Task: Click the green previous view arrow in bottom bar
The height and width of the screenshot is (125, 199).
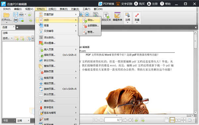Action: point(137,120)
